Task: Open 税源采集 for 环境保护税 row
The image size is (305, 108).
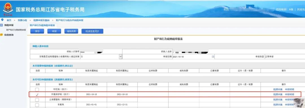Action: coord(278,94)
